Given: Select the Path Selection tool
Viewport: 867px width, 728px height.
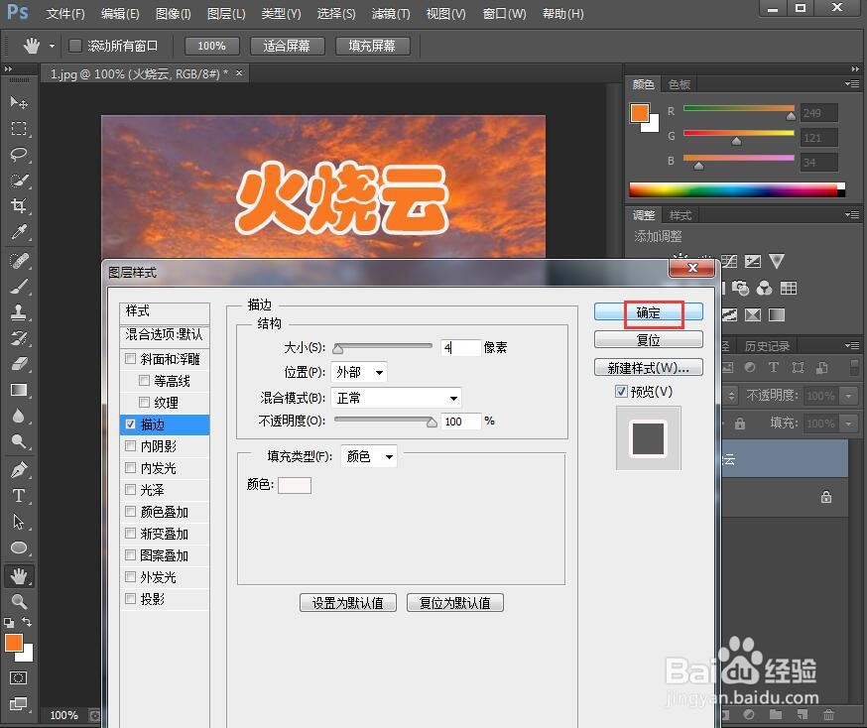Looking at the screenshot, I should [x=19, y=522].
